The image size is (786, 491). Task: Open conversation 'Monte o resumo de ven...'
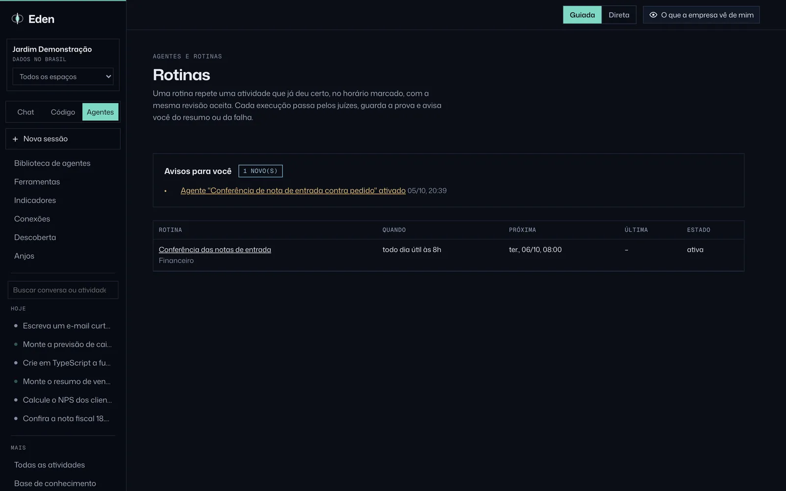[63, 382]
